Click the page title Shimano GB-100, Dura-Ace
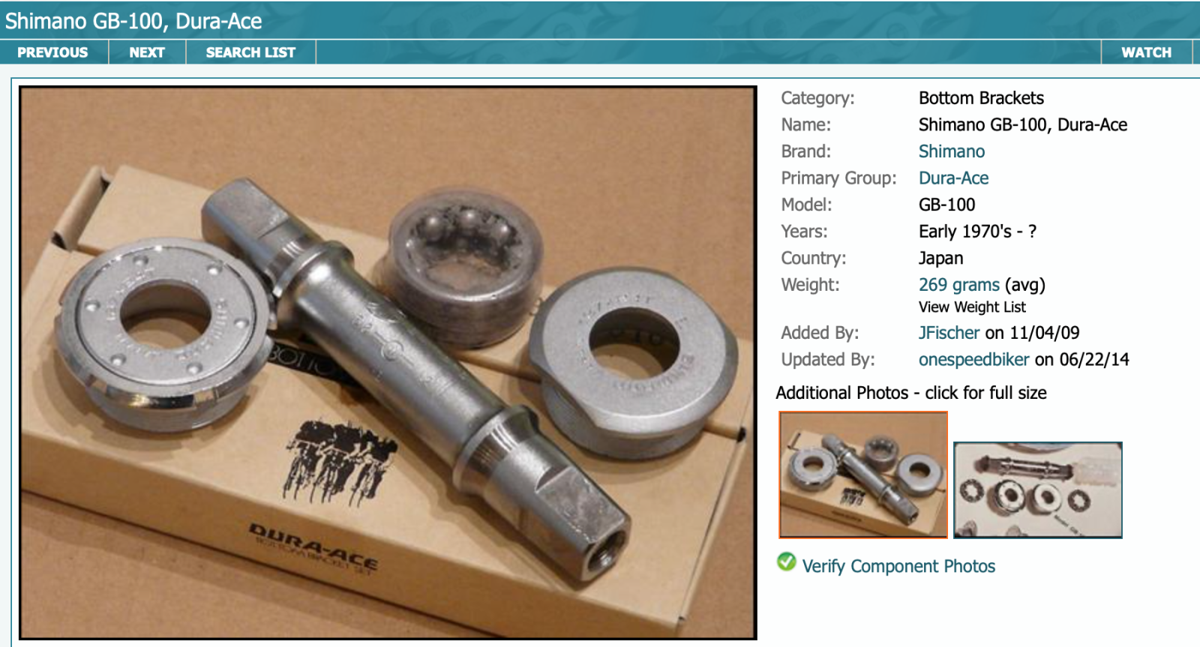This screenshot has height=647, width=1200. coord(133,21)
